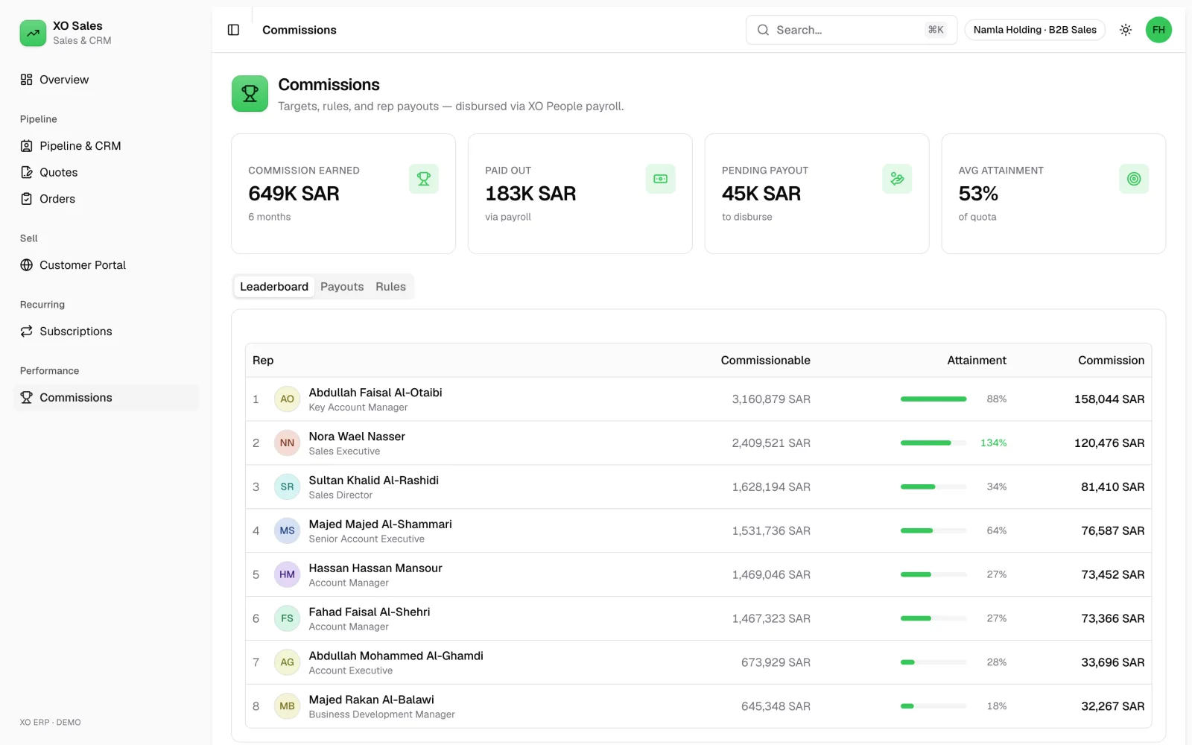Open Overview in the sidebar
Image resolution: width=1192 pixels, height=745 pixels.
pyautogui.click(x=107, y=80)
